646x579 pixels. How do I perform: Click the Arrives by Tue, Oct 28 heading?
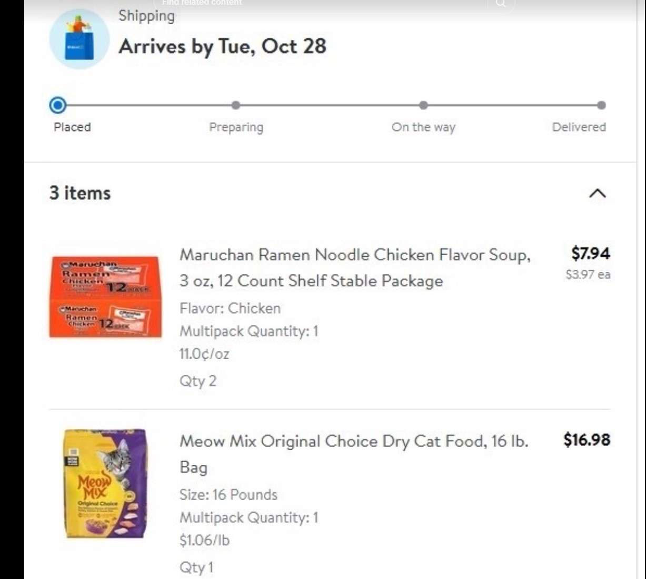[x=222, y=46]
